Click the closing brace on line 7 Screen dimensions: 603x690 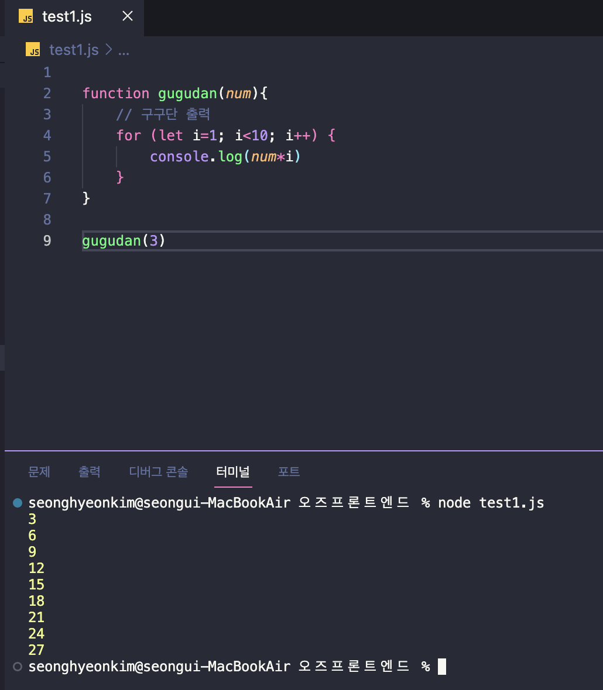[86, 198]
